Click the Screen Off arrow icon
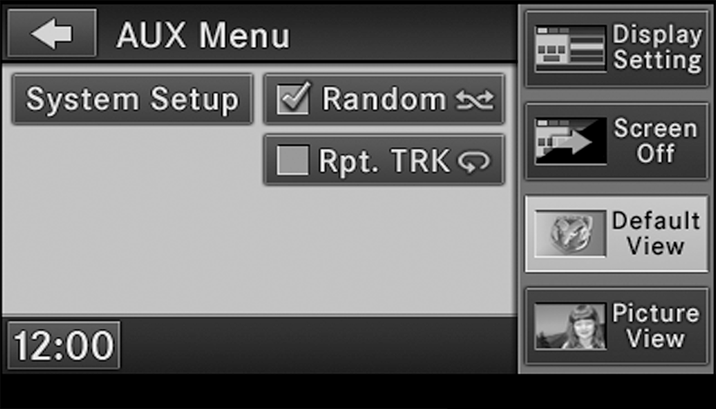 click(570, 142)
